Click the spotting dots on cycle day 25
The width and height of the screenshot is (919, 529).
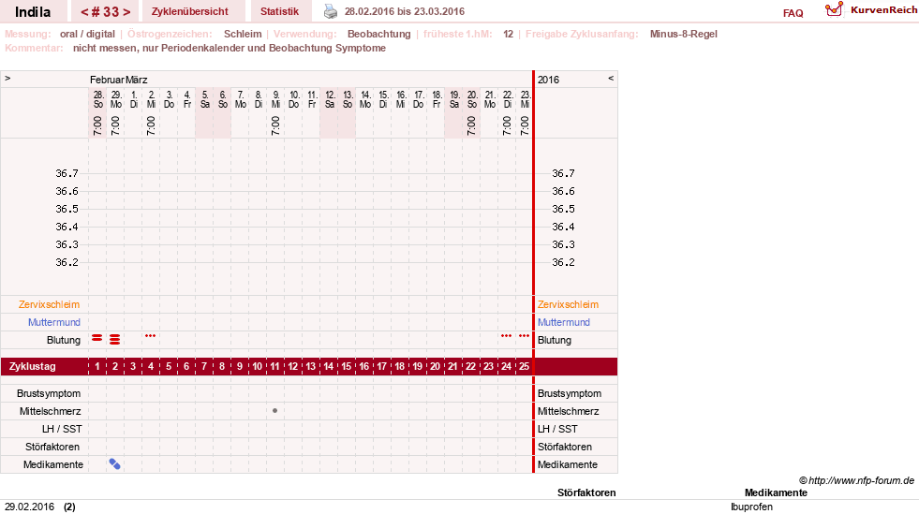[x=524, y=336]
